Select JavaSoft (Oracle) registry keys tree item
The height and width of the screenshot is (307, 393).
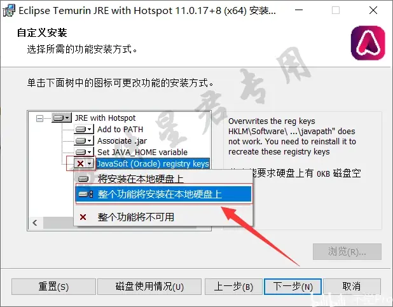tap(153, 163)
